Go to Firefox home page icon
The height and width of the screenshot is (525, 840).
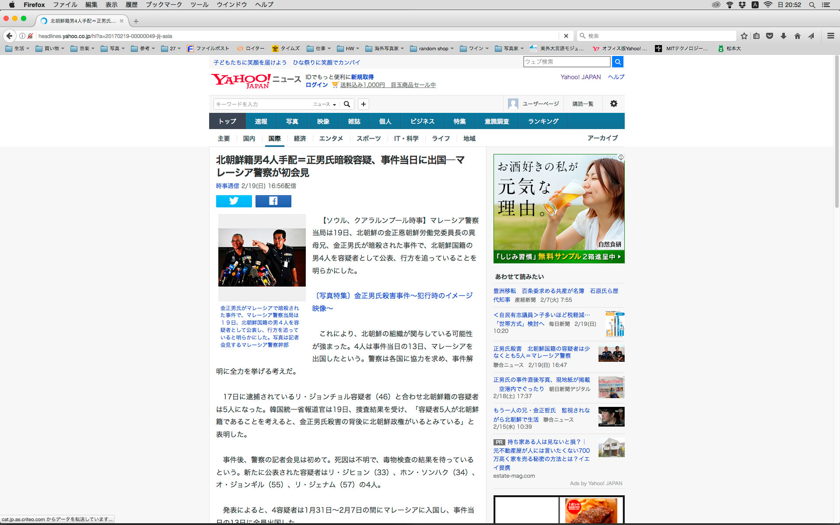tap(797, 36)
